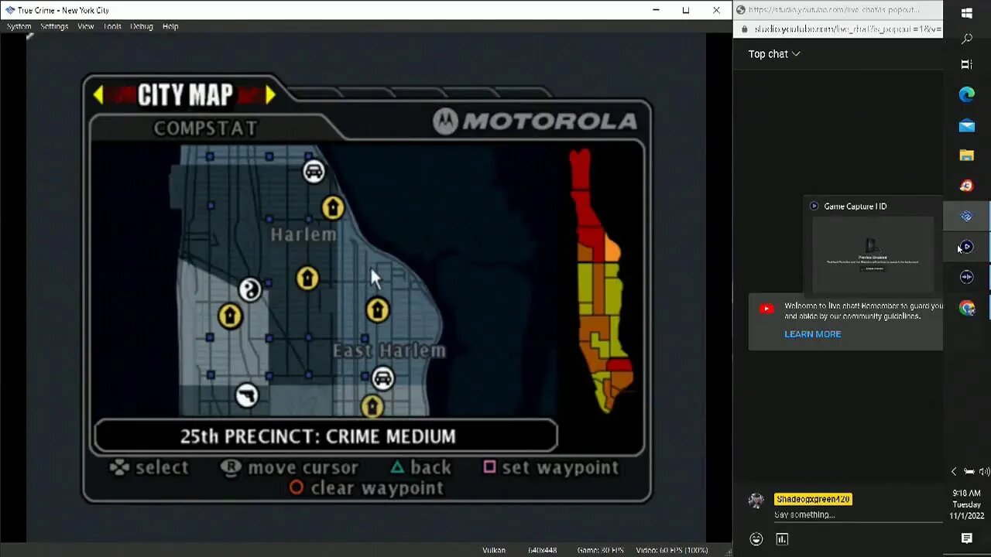
Task: Show hidden system tray icons
Action: pyautogui.click(x=954, y=471)
